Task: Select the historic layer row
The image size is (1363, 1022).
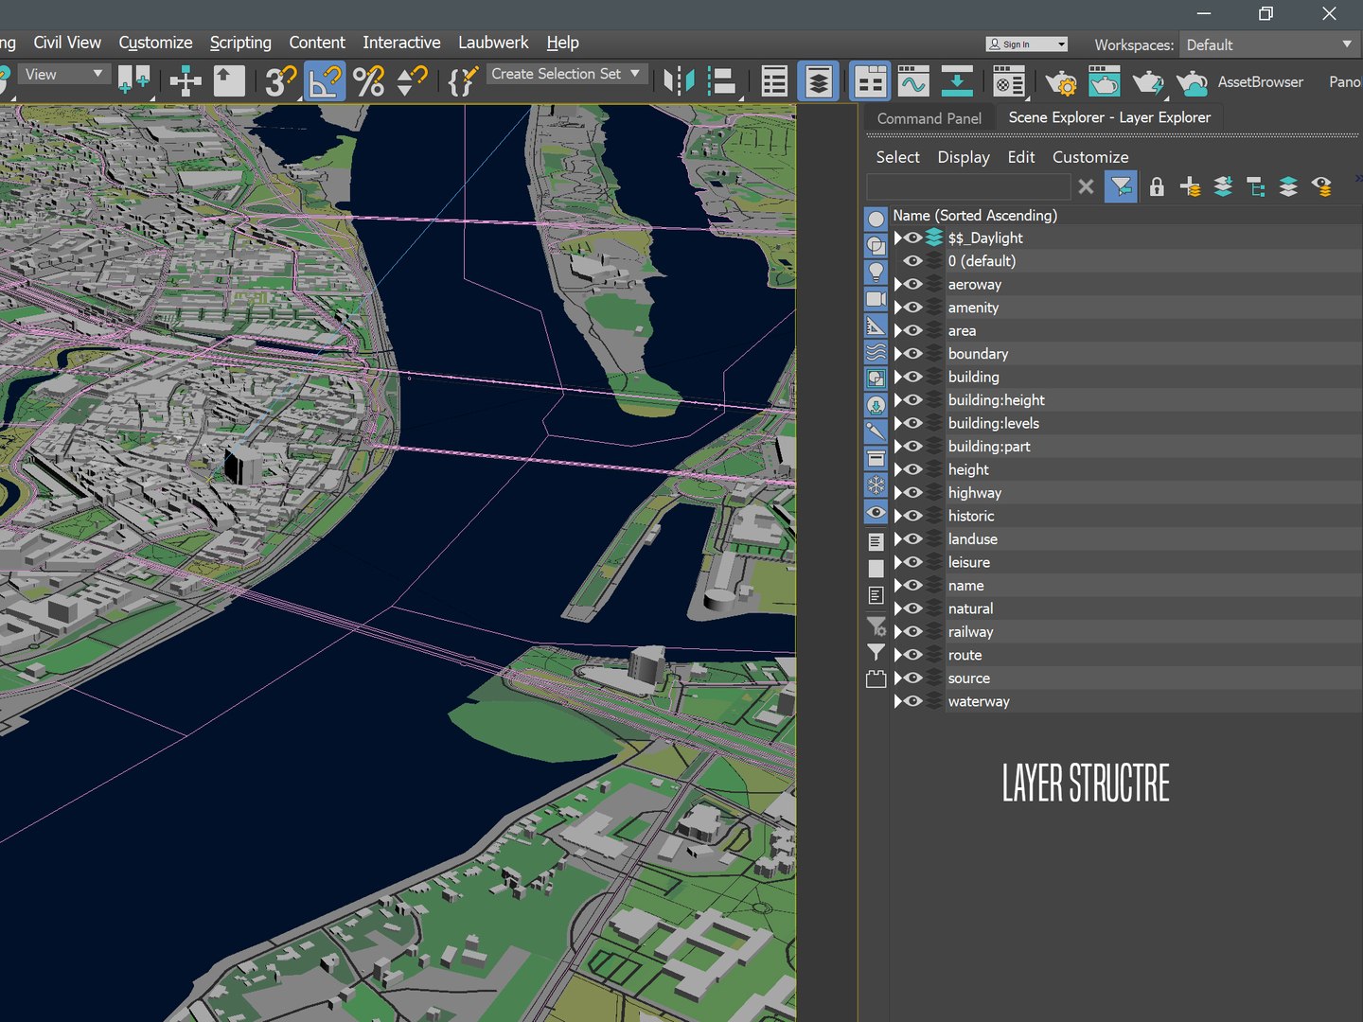Action: click(1126, 516)
